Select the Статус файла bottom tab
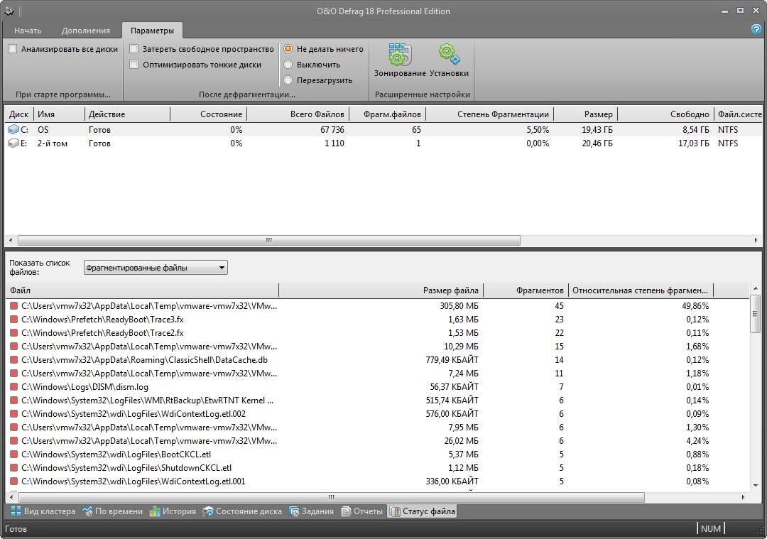Image resolution: width=767 pixels, height=539 pixels. (422, 511)
